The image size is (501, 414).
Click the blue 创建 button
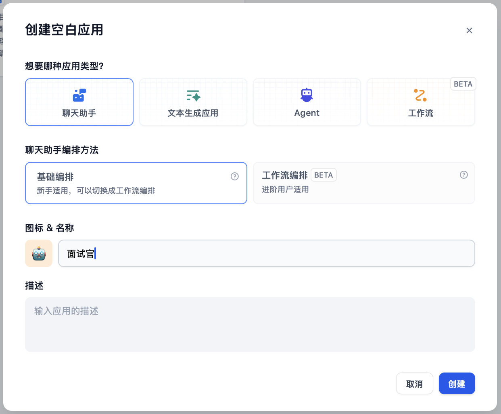457,383
